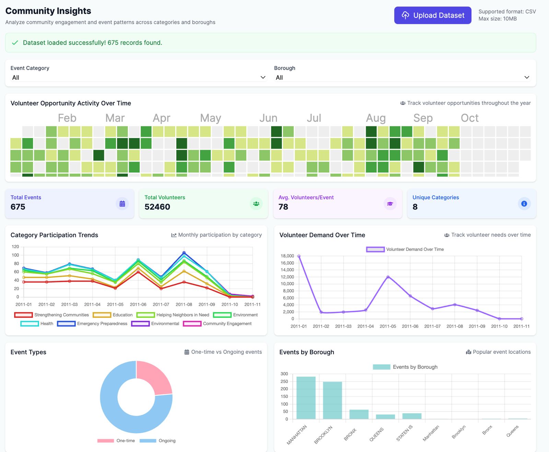Click the green checkmark in success banner
549x452 pixels.
(15, 43)
